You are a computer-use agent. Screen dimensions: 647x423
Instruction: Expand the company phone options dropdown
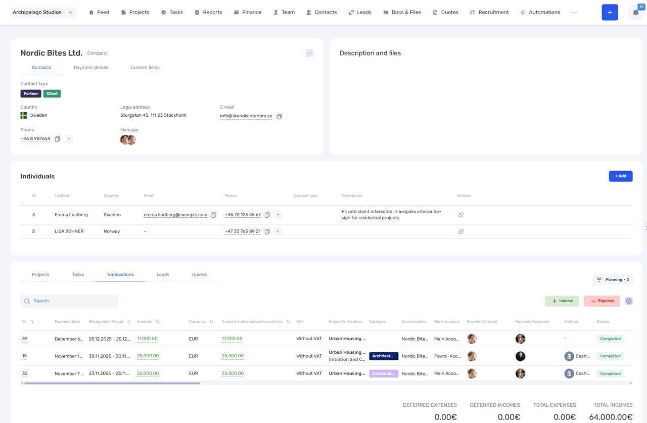coord(69,139)
